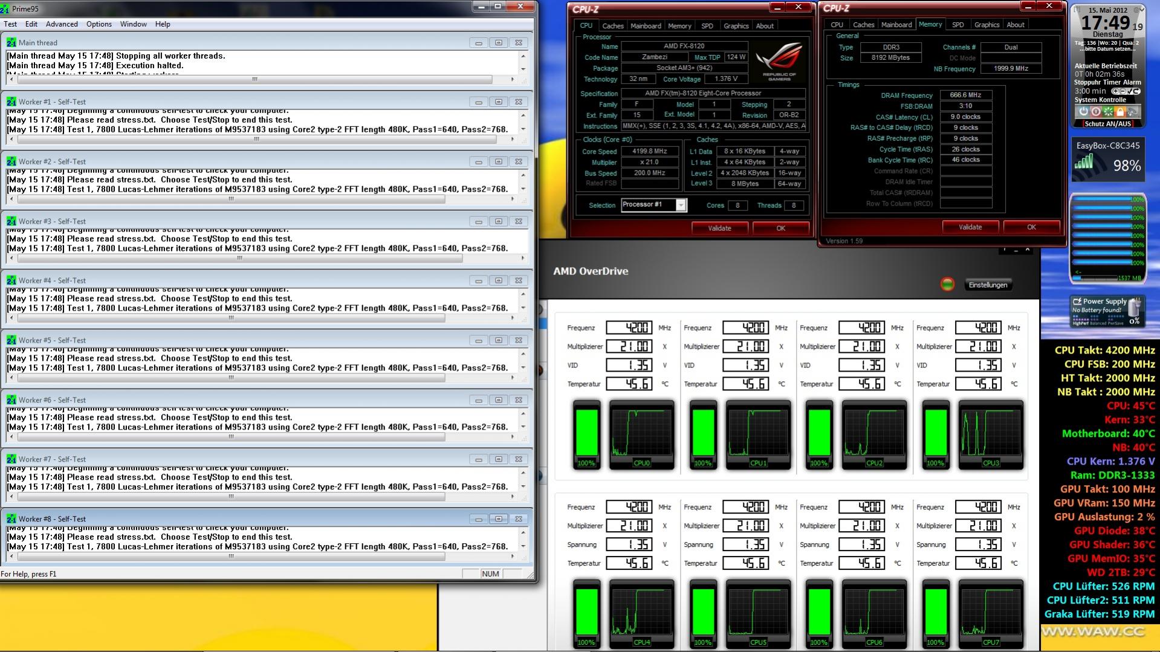Restore the Worker #2 Self-Test child window

499,162
